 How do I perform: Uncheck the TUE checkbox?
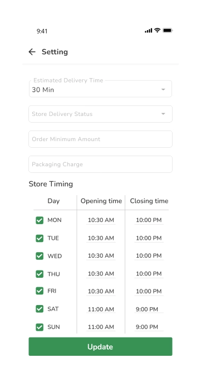(x=40, y=238)
